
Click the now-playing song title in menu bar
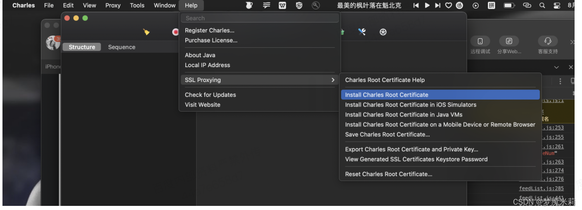[369, 5]
